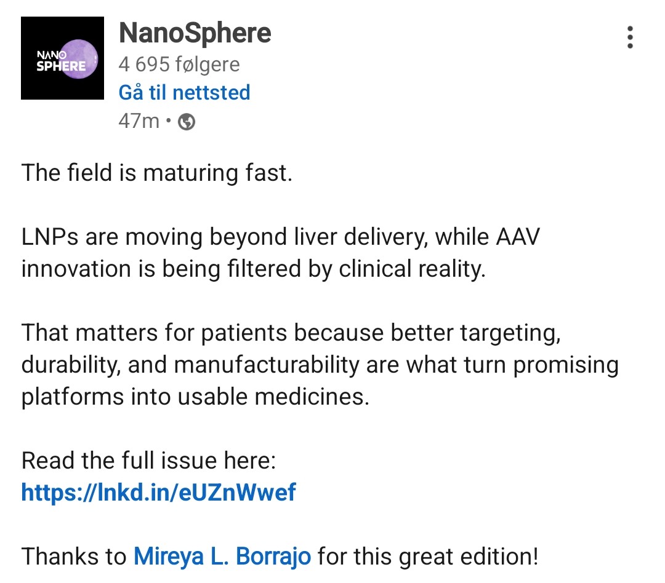Click the text "for this great edition!"
665x583 pixels.
pos(428,557)
